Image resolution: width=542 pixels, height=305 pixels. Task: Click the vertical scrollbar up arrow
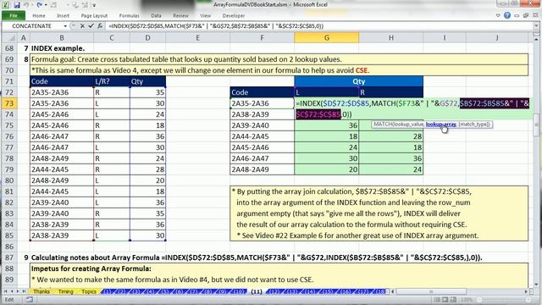click(536, 40)
